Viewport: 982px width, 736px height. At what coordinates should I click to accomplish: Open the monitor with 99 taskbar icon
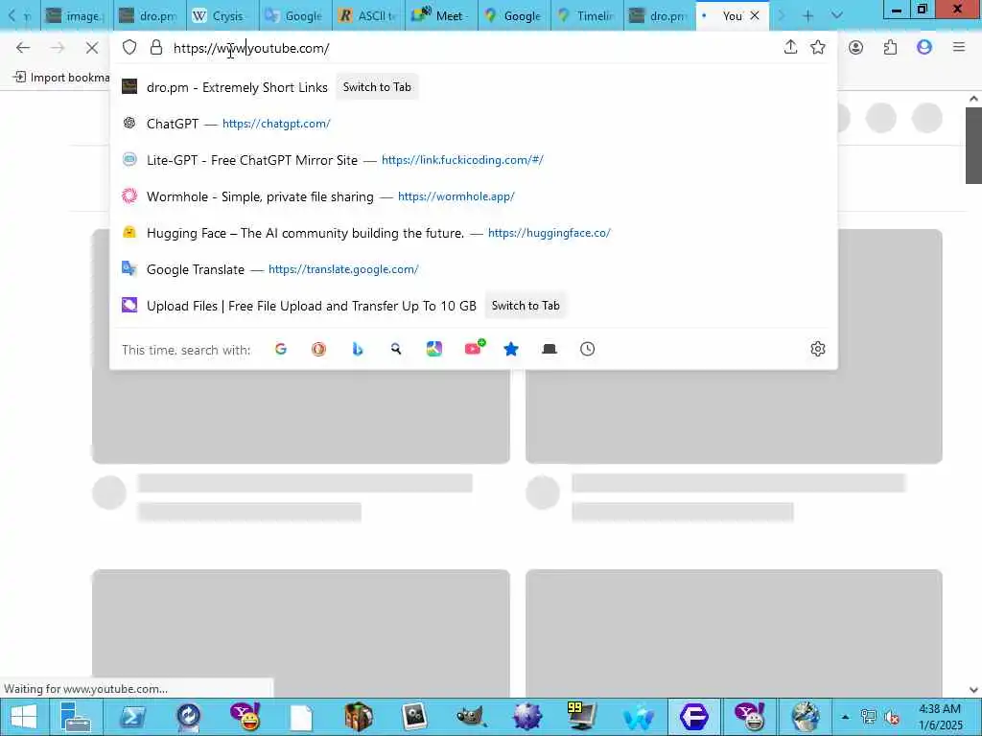(x=582, y=717)
